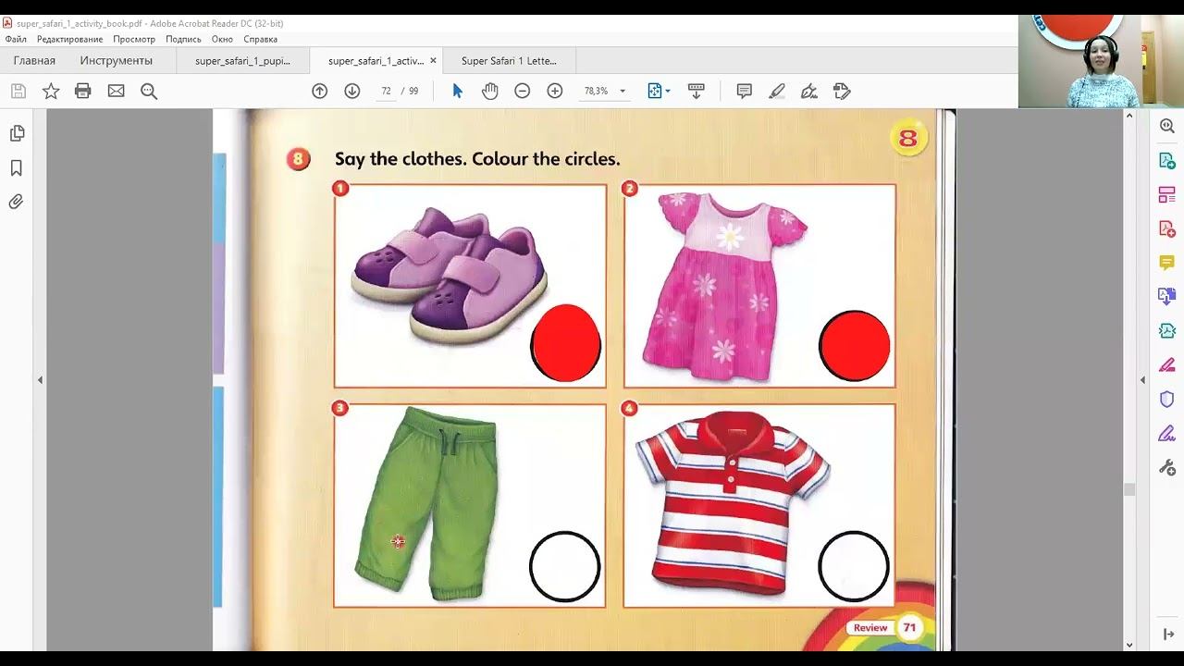The height and width of the screenshot is (666, 1184).
Task: Open the green Compress PDF tool in right pane
Action: coord(1166,331)
